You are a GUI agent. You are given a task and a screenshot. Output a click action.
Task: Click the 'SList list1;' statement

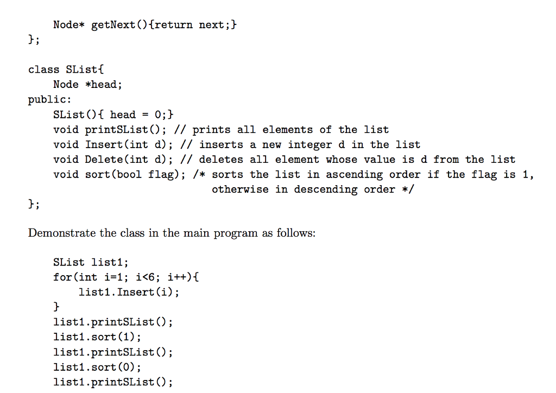[91, 262]
